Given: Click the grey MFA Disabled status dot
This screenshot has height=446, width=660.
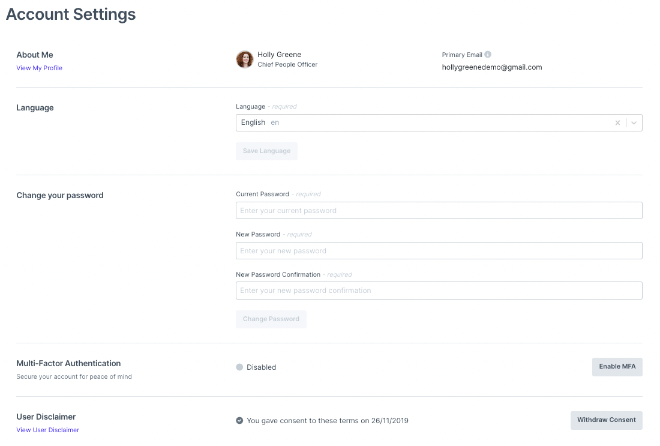Looking at the screenshot, I should (240, 367).
